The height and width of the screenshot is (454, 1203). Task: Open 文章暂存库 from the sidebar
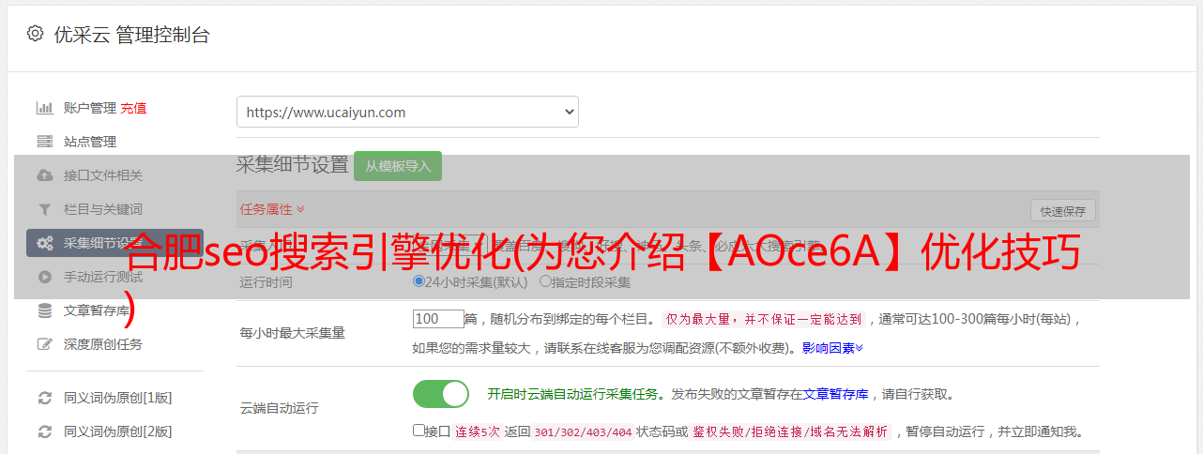97,310
